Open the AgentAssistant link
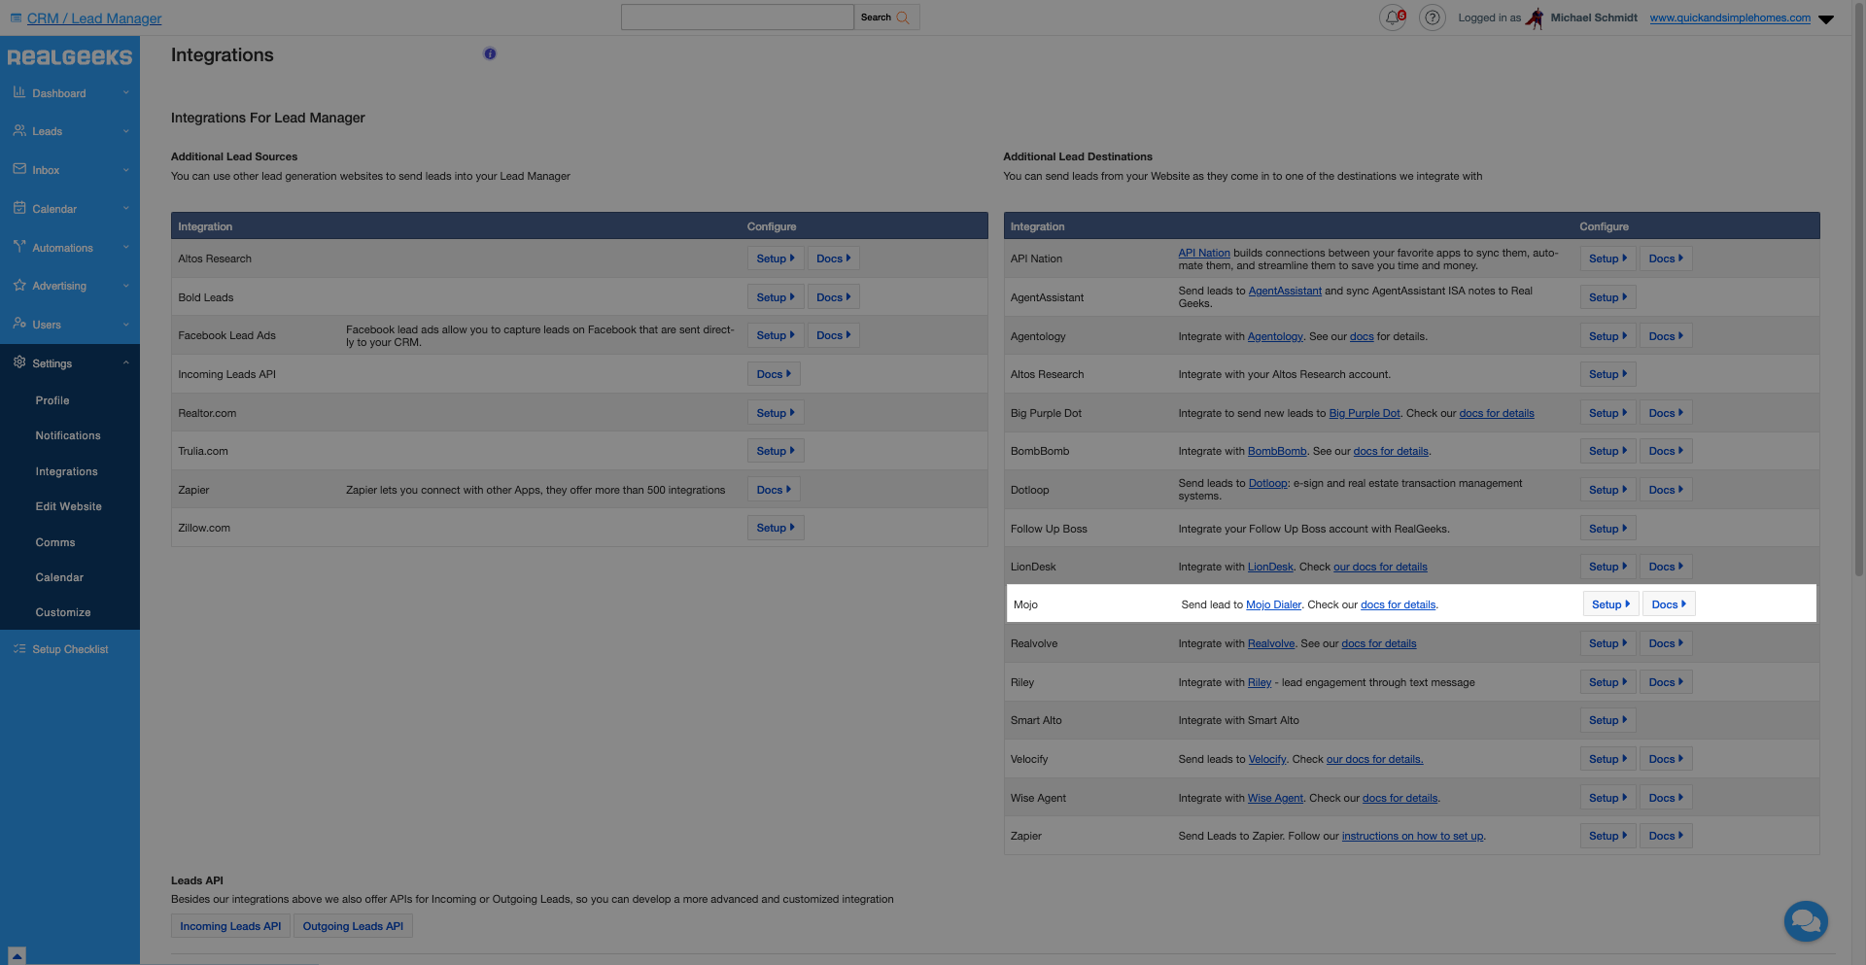1866x965 pixels. coord(1285,291)
